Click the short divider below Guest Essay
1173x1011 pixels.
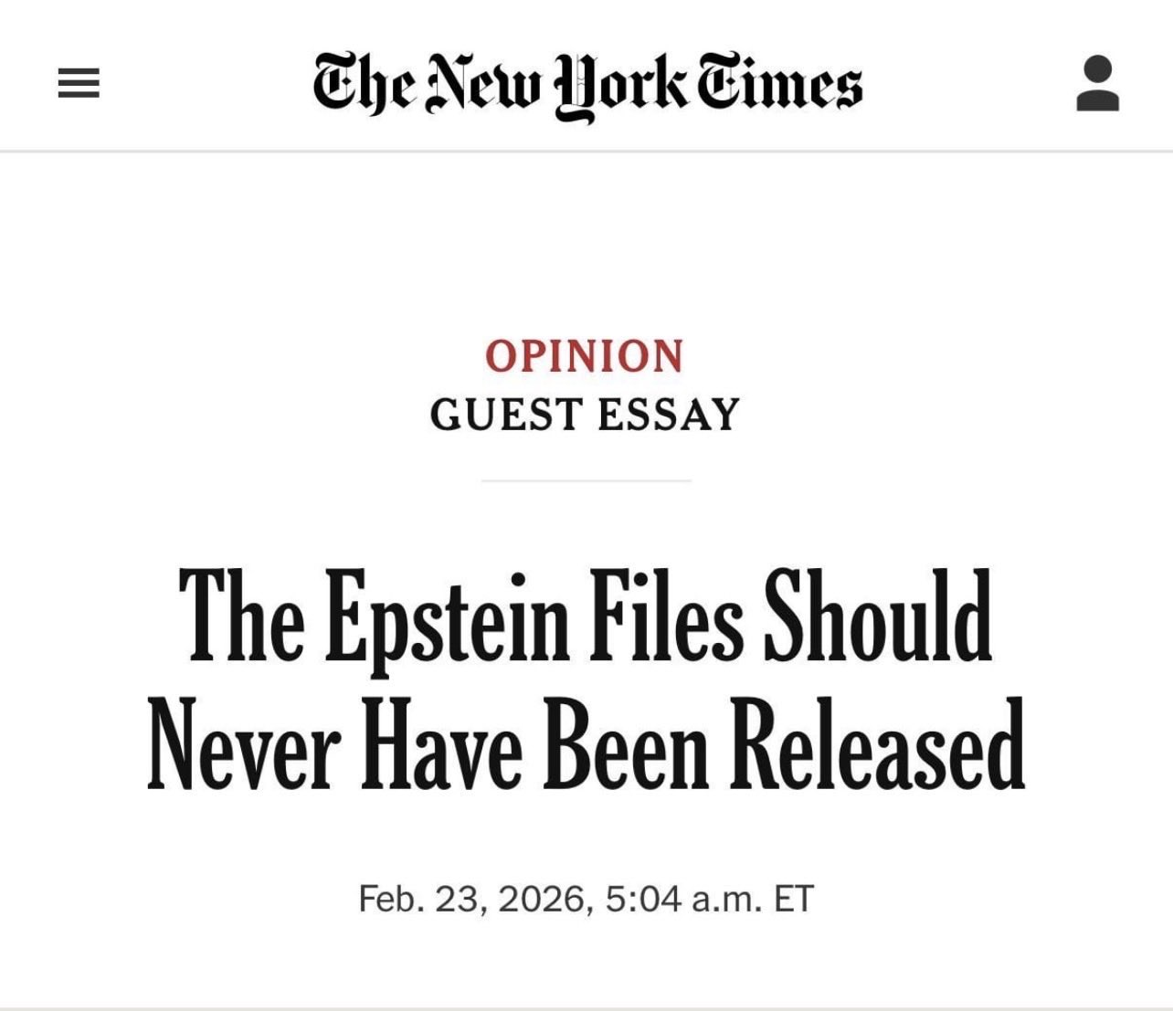point(586,479)
